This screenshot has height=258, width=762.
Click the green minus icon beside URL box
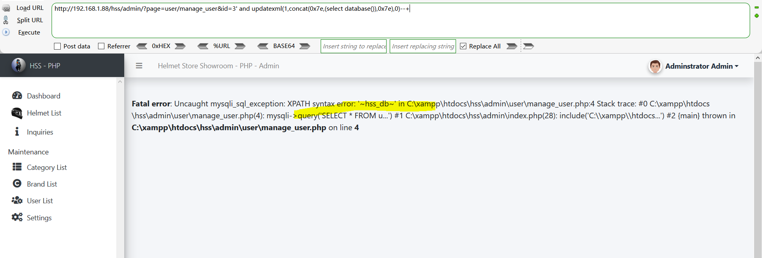(756, 8)
